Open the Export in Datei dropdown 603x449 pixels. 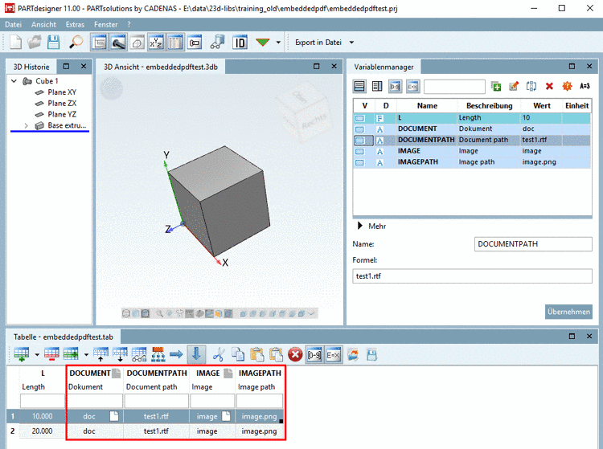click(x=351, y=43)
